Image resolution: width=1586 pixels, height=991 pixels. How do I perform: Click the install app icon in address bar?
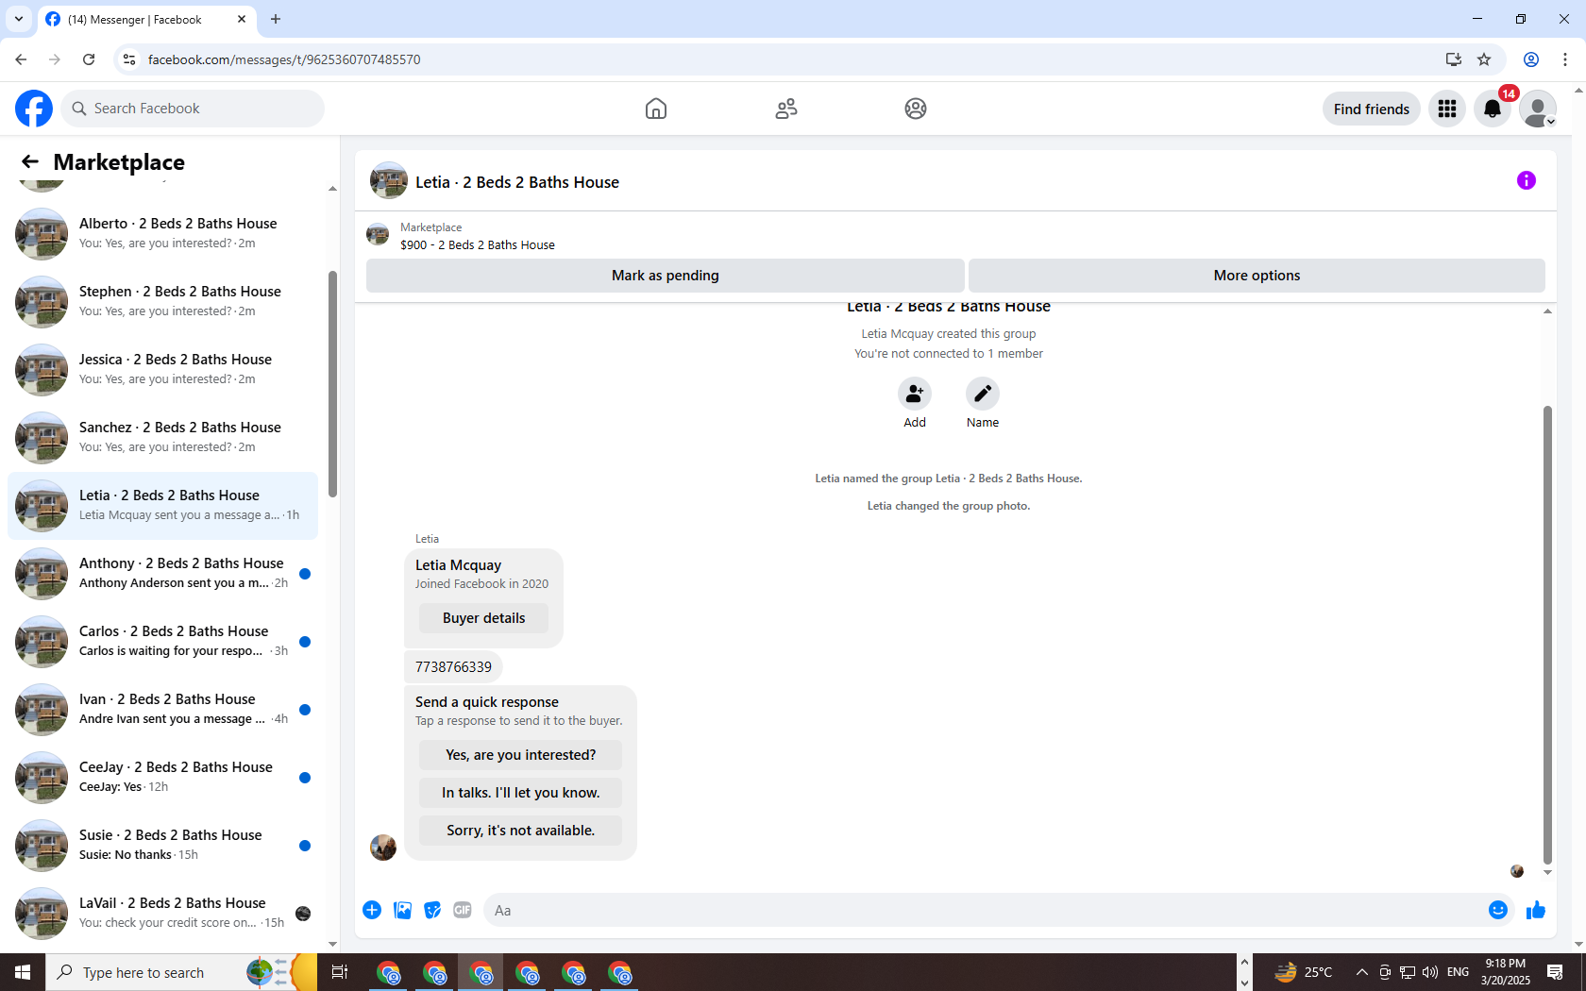tap(1453, 59)
